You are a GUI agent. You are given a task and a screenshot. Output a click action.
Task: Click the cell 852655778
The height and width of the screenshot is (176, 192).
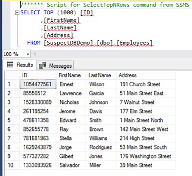point(38,130)
